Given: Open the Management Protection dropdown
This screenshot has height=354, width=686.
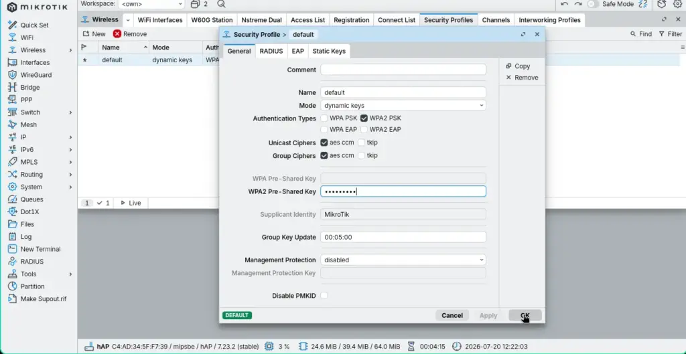Looking at the screenshot, I should (x=403, y=260).
